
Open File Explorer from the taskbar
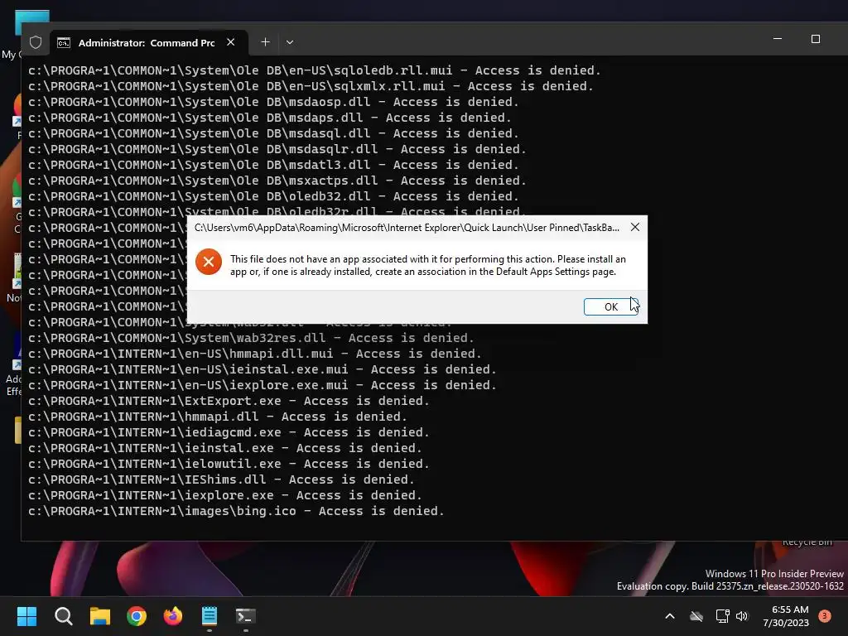click(100, 616)
